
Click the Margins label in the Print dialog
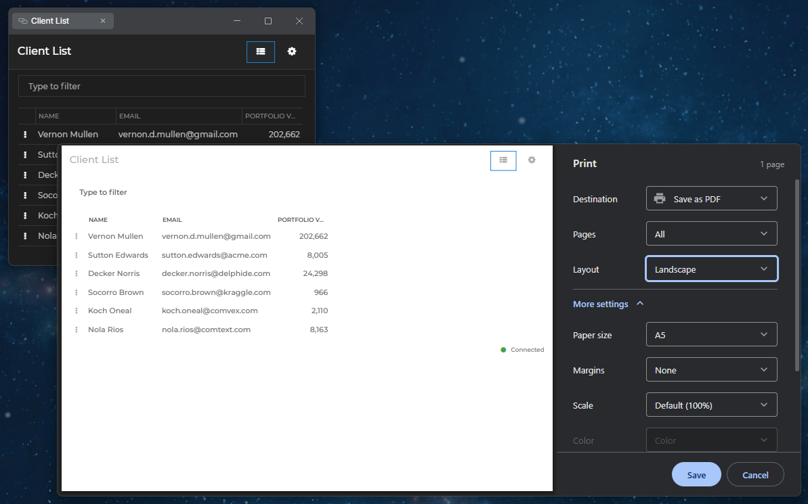[x=589, y=370]
